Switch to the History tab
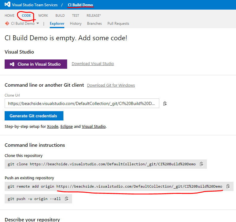236x222 pixels. click(x=76, y=24)
